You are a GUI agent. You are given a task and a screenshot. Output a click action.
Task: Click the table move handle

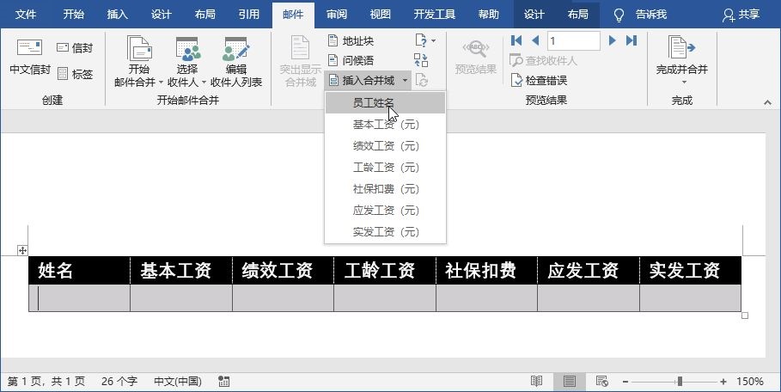pyautogui.click(x=22, y=250)
